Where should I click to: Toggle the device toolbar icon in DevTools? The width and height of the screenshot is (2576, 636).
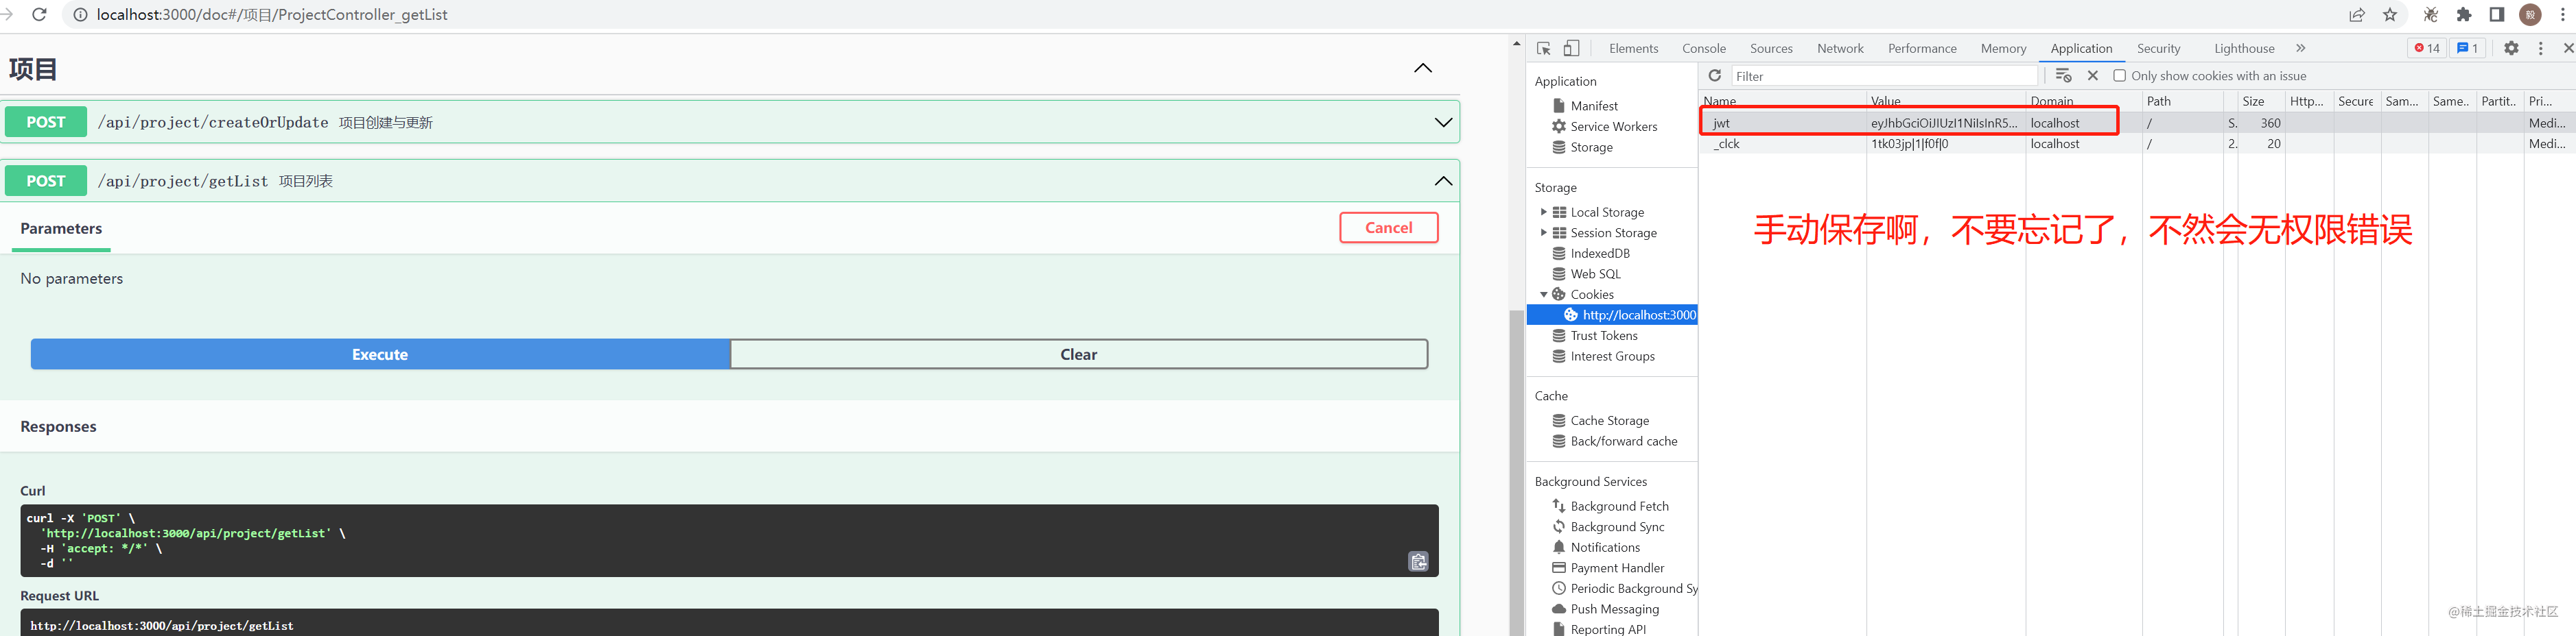coord(1572,48)
